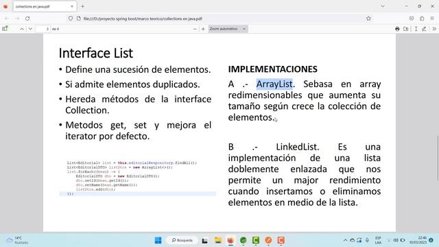The height and width of the screenshot is (247, 439).
Task: Click the Interface List heading
Action: 96,54
